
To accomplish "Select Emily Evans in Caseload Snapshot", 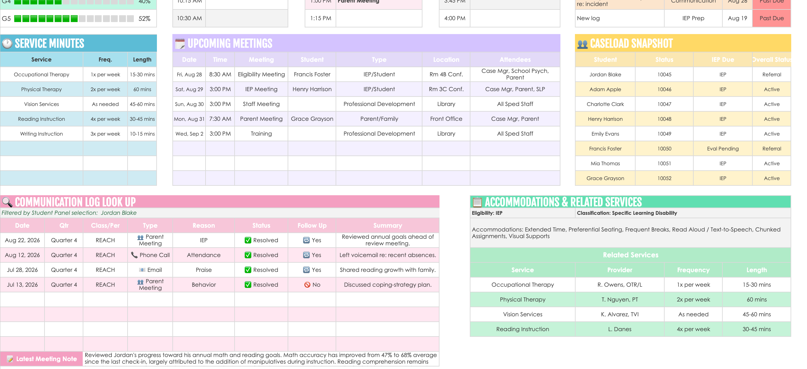I will pyautogui.click(x=605, y=134).
